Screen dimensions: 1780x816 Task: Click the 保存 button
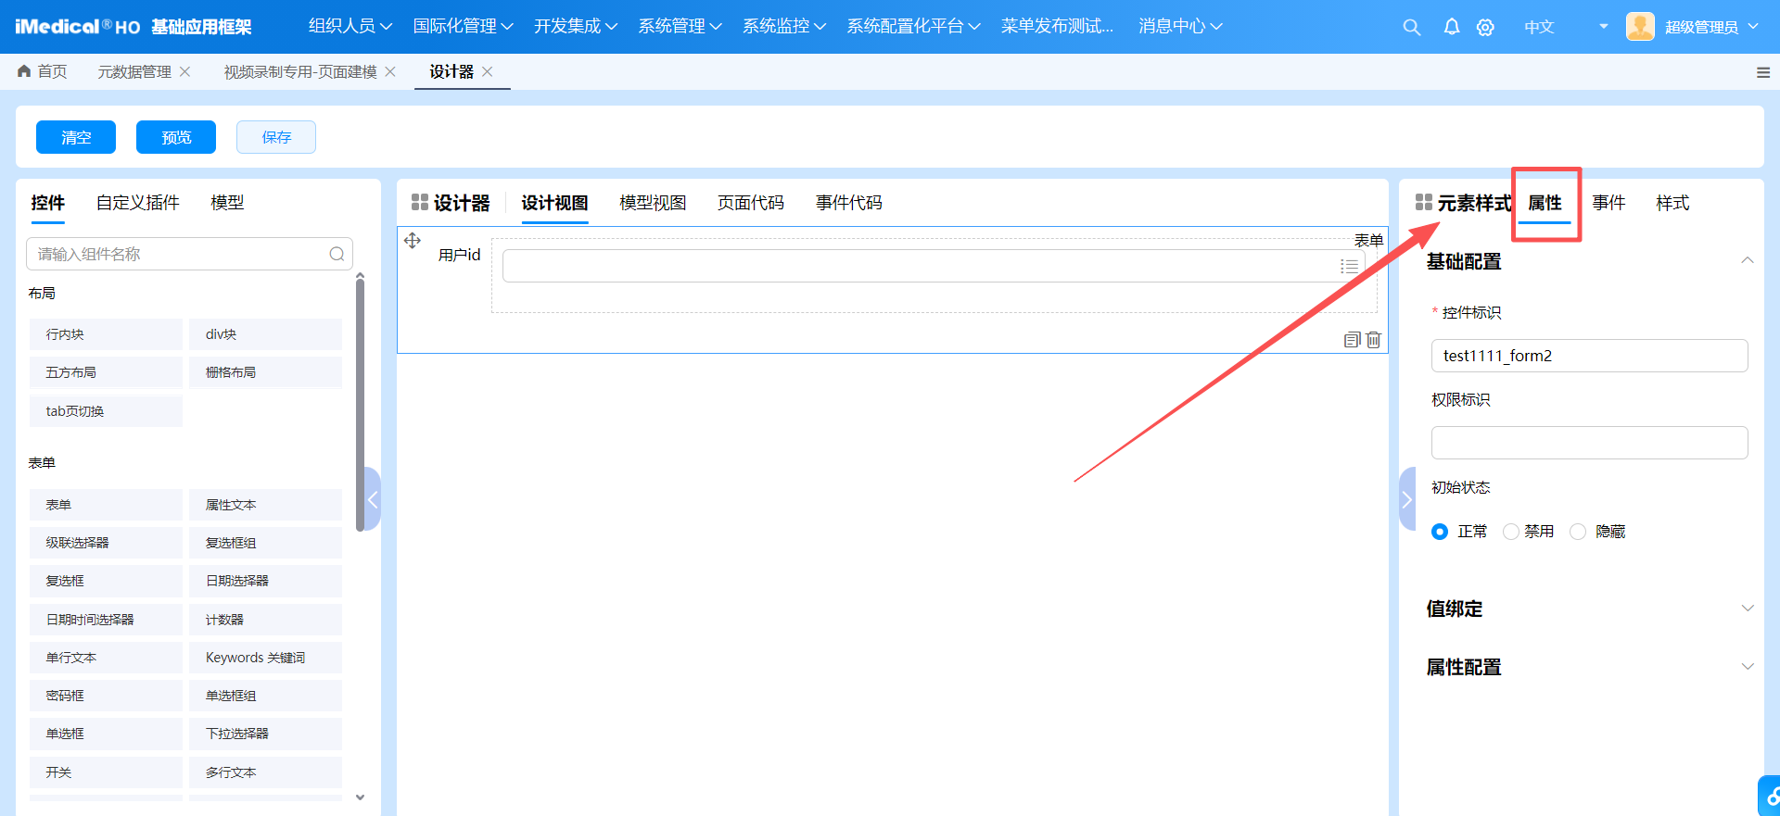point(276,137)
